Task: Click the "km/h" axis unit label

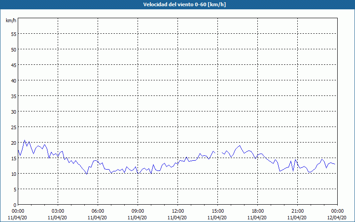Action: 11,20
